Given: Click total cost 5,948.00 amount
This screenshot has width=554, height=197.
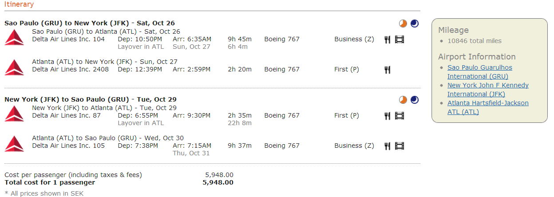Looking at the screenshot, I should pyautogui.click(x=218, y=182).
